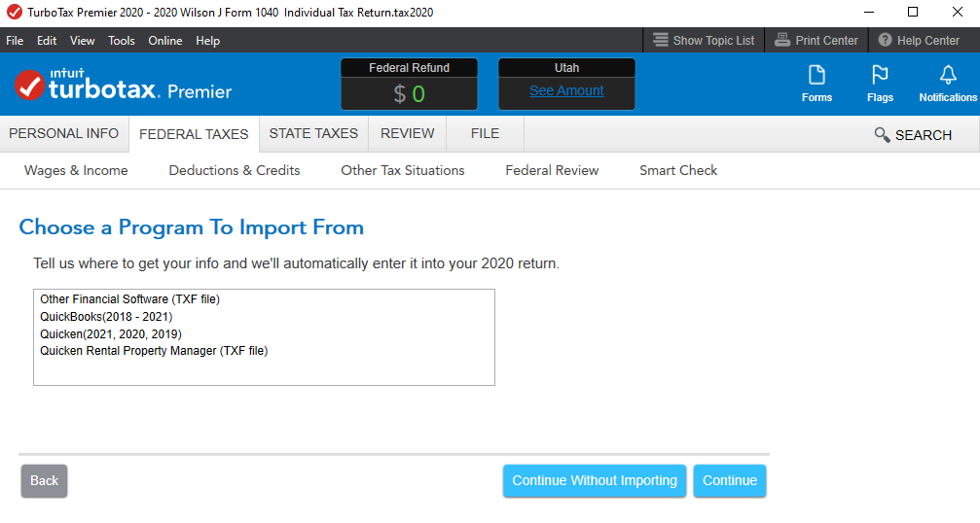This screenshot has height=523, width=980.
Task: Click Print Center text
Action: pos(826,41)
